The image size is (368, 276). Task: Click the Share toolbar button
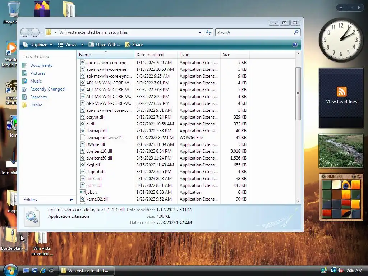(x=134, y=45)
